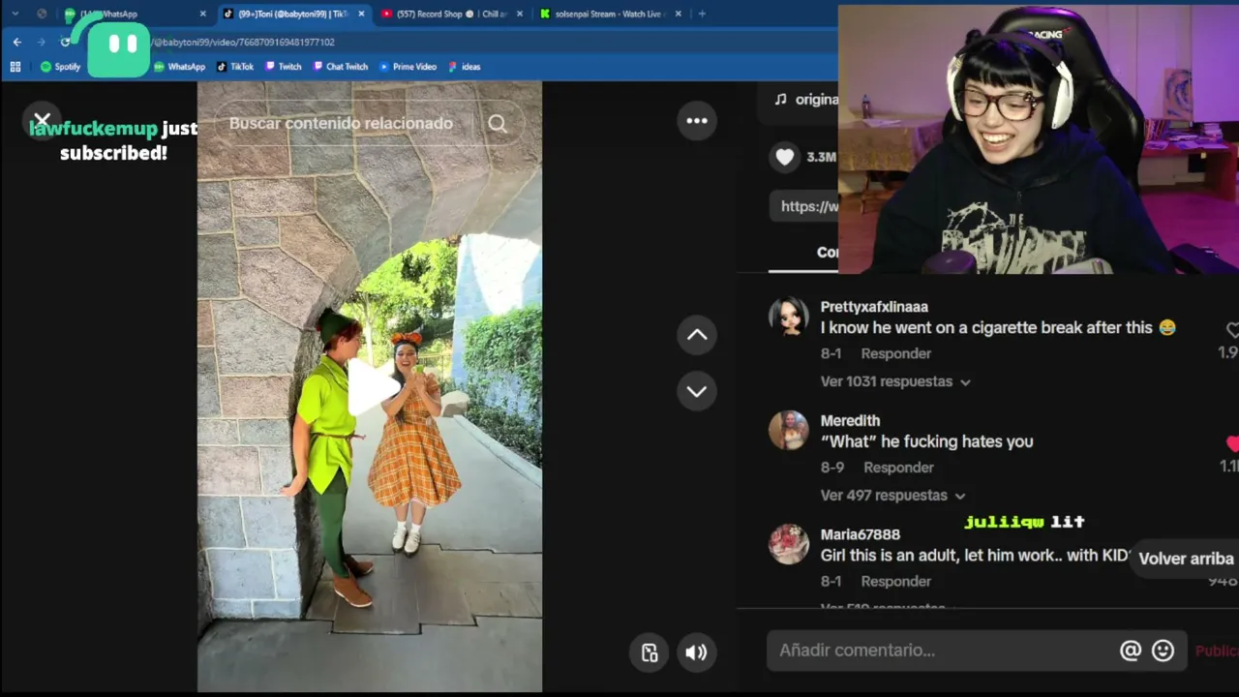
Task: Open the TikTok bookmark
Action: point(235,67)
